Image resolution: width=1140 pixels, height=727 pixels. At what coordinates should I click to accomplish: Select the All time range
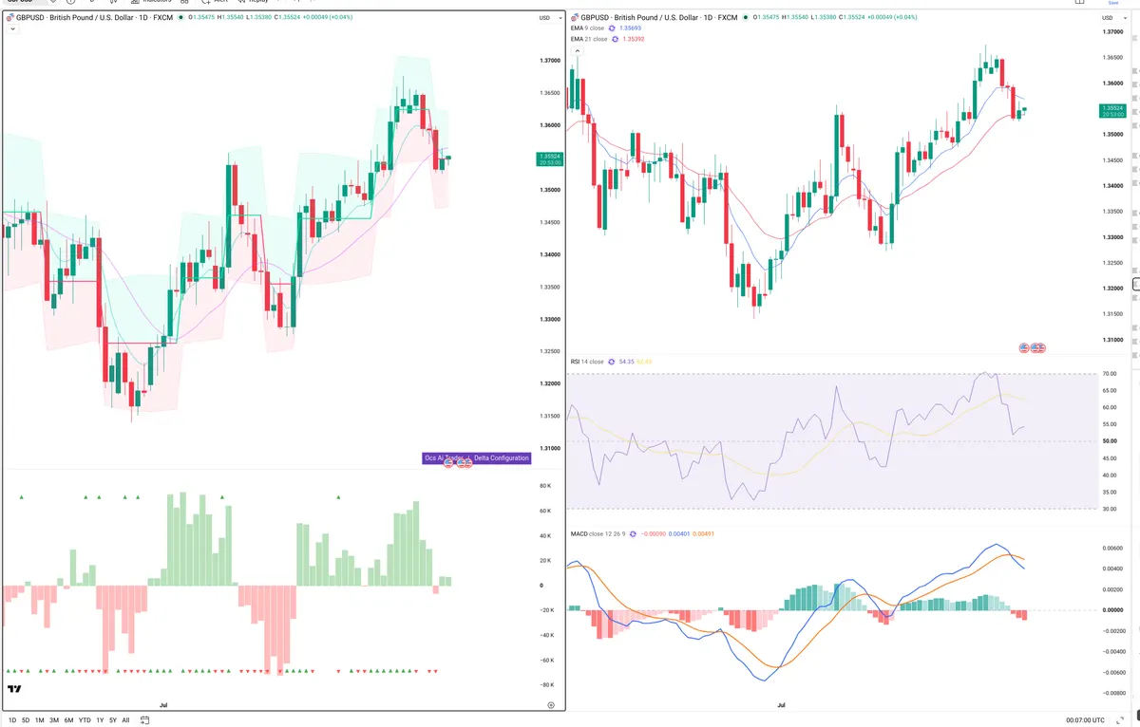pyautogui.click(x=125, y=720)
